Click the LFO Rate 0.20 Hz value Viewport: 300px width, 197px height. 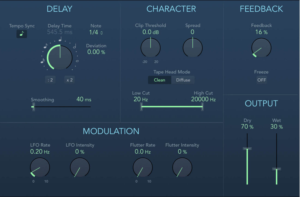[40, 152]
